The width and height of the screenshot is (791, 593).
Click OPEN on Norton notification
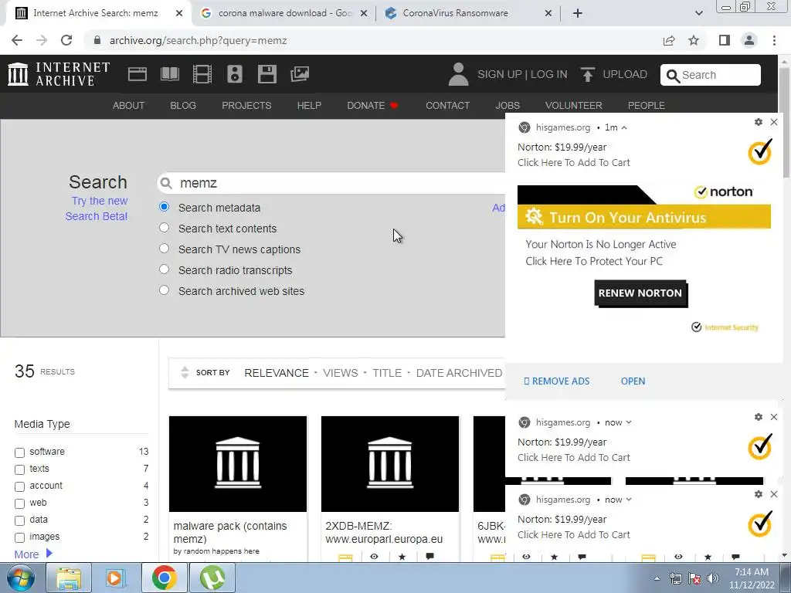point(633,381)
